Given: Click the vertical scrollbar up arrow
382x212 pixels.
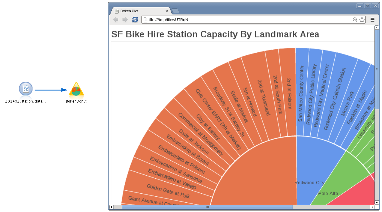Looking at the screenshot, I should (x=377, y=28).
